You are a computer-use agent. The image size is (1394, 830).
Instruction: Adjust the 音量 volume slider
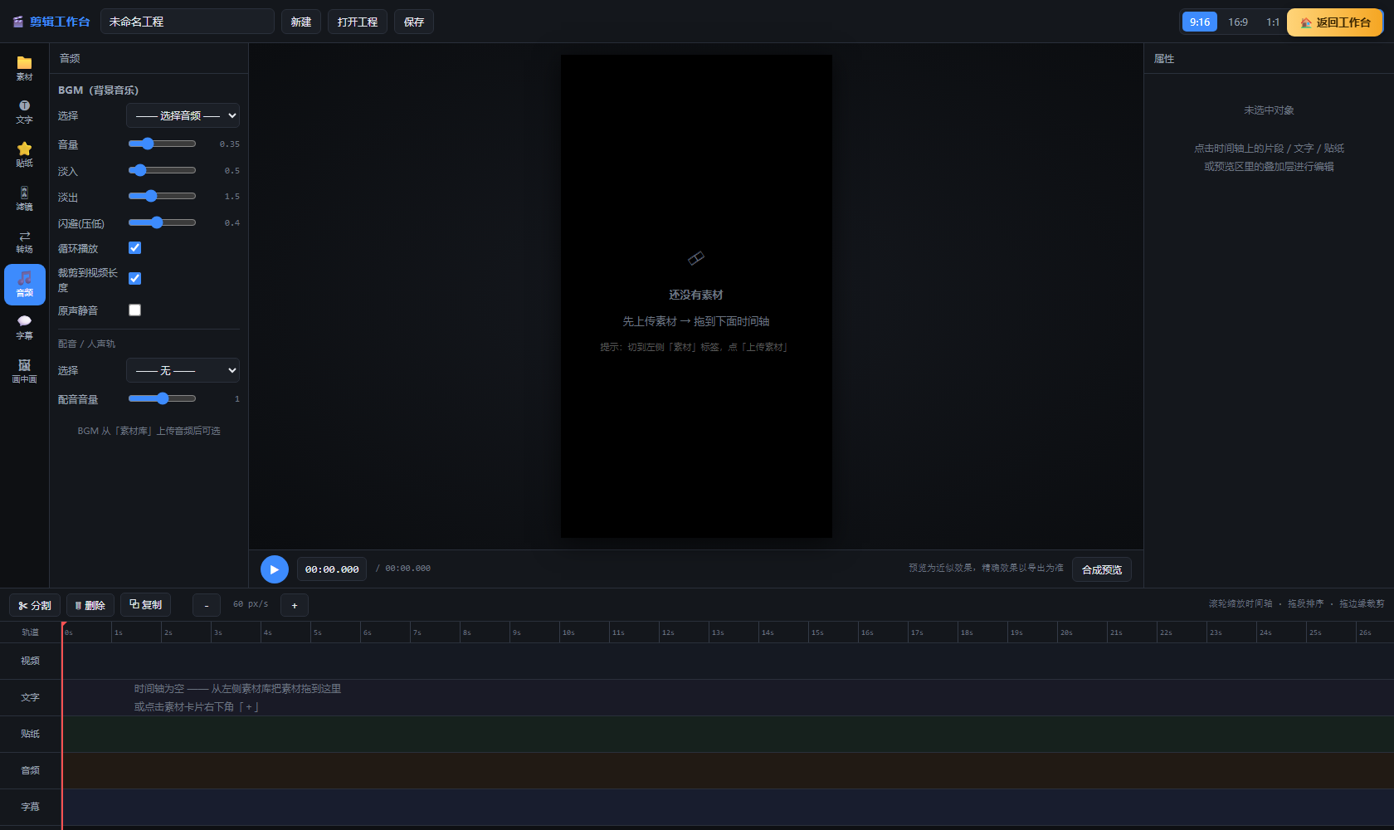pyautogui.click(x=162, y=144)
